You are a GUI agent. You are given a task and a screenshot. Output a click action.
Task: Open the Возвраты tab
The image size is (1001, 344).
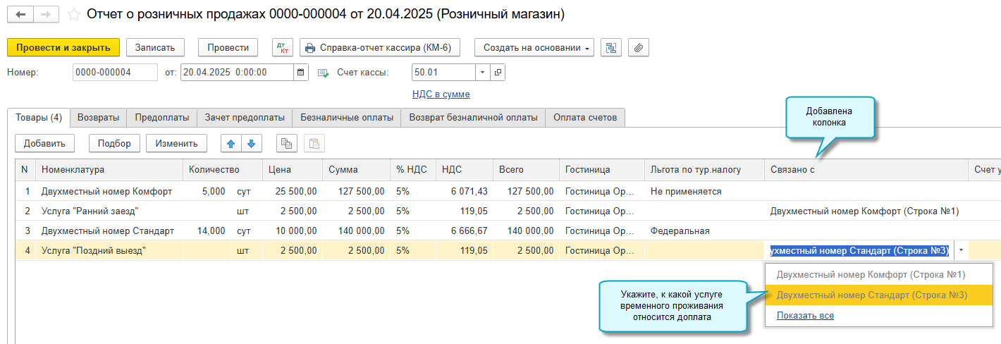click(x=99, y=118)
